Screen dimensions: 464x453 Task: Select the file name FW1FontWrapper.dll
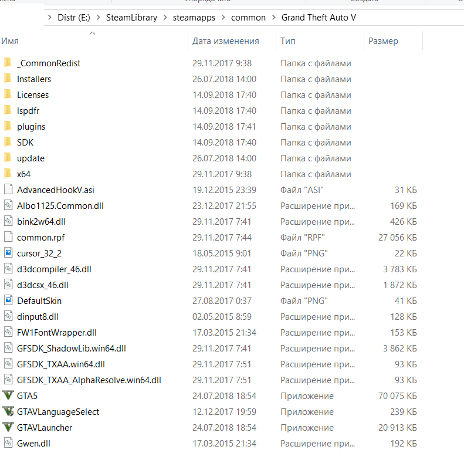coord(56,333)
